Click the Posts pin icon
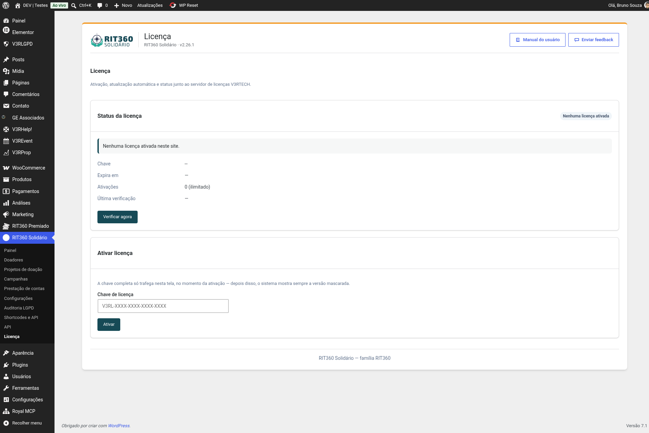 pos(6,60)
